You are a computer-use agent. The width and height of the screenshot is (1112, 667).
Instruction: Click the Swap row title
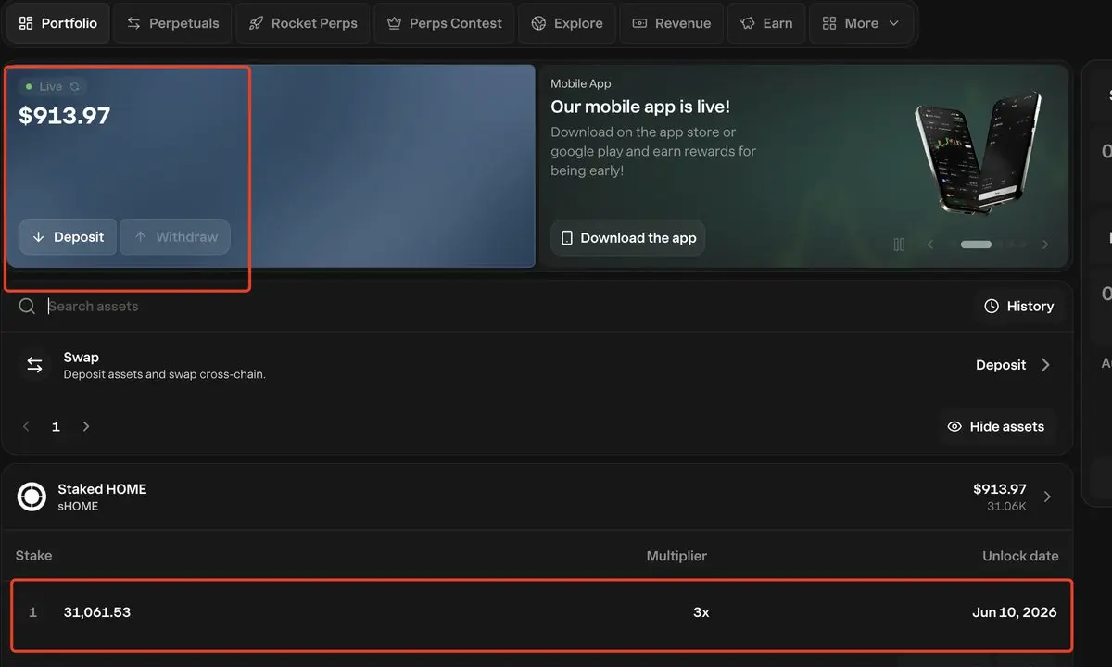[82, 357]
